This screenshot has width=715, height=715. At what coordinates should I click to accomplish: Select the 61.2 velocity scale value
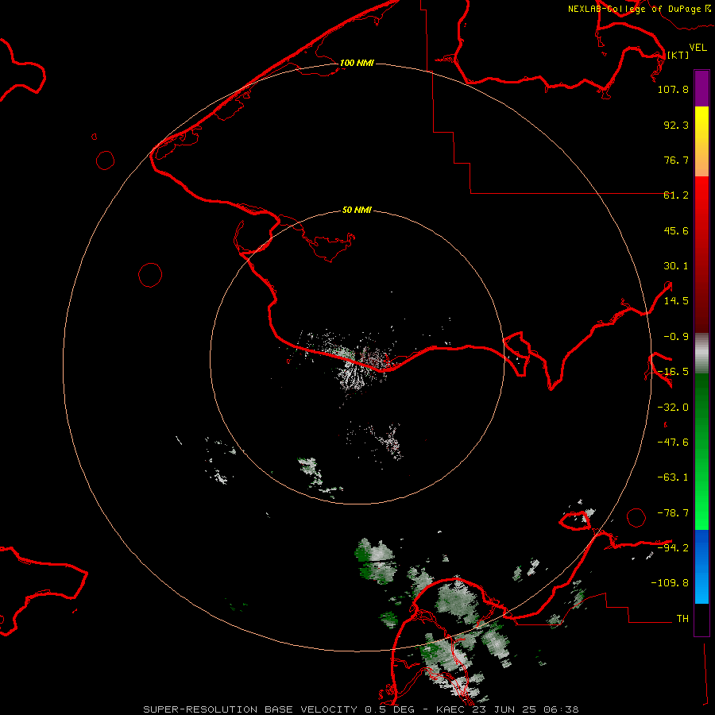676,195
